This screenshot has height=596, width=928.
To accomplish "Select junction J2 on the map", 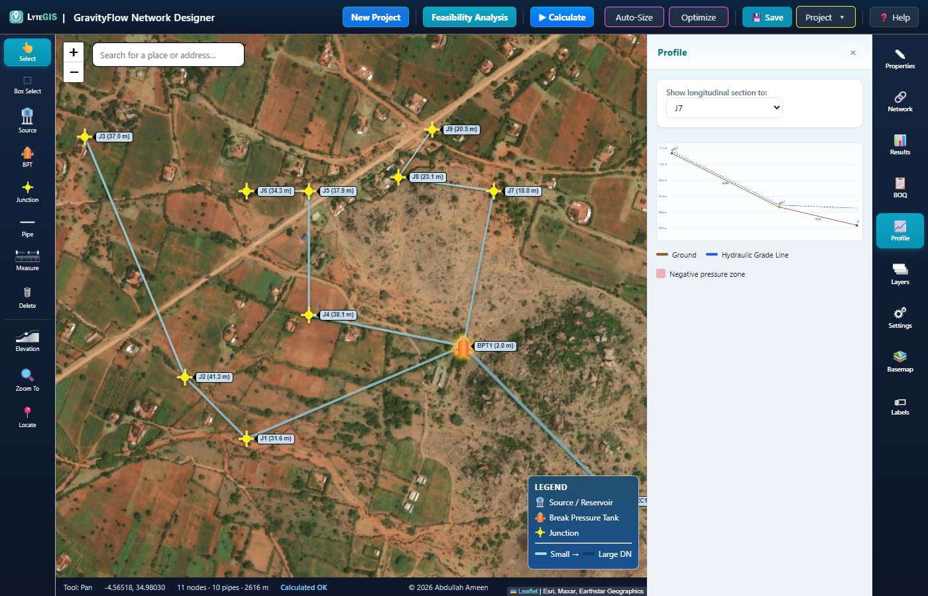I will point(185,377).
